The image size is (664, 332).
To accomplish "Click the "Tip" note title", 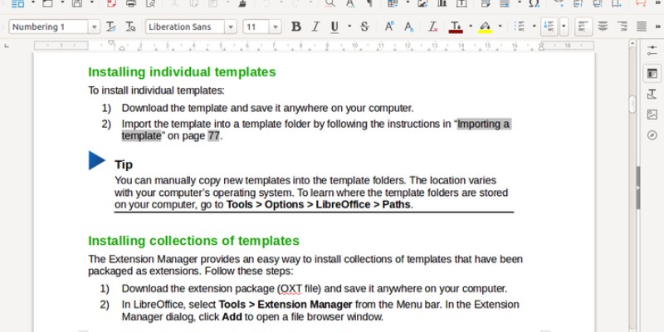I will coord(124,164).
